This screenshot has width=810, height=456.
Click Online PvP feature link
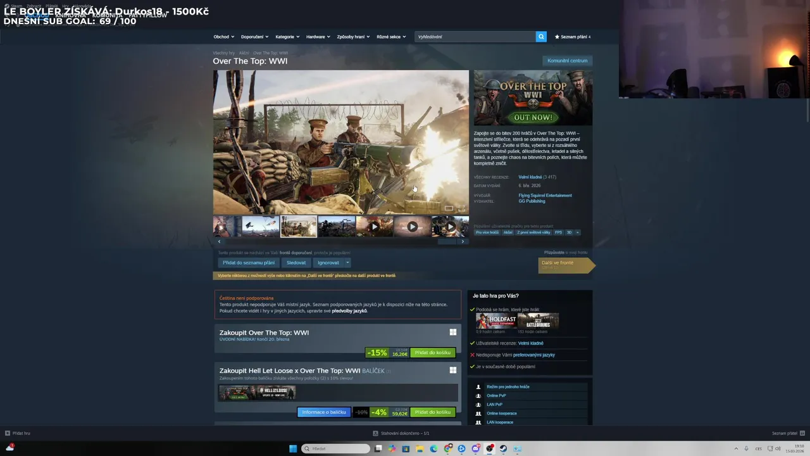pyautogui.click(x=496, y=396)
